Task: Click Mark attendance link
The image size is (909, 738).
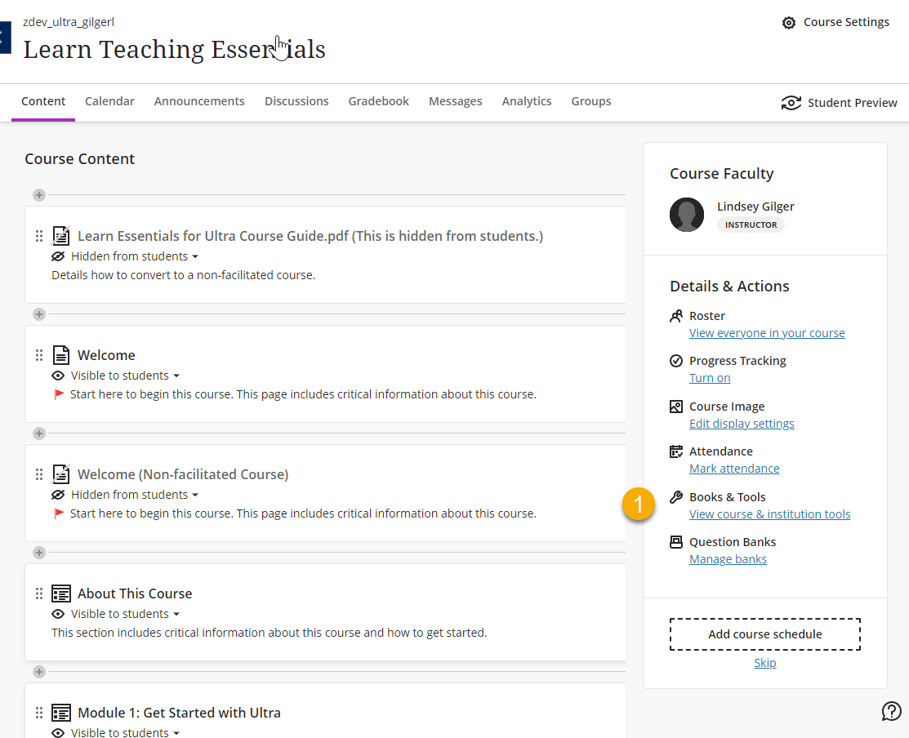Action: (734, 469)
